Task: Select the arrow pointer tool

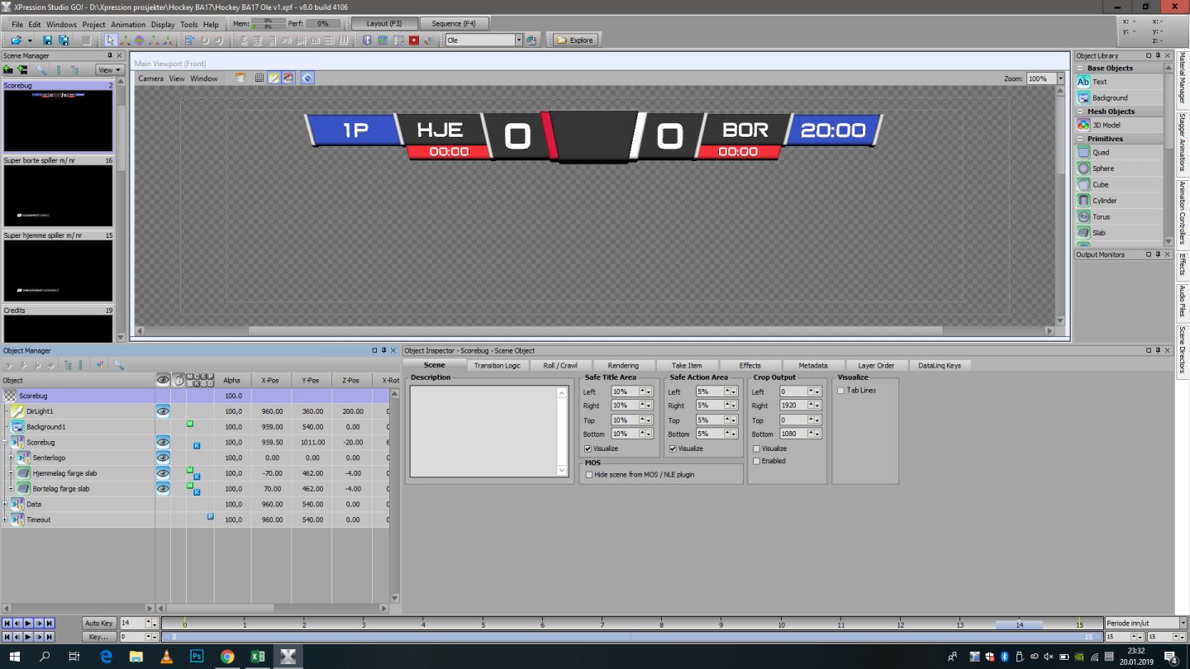Action: pyautogui.click(x=111, y=40)
